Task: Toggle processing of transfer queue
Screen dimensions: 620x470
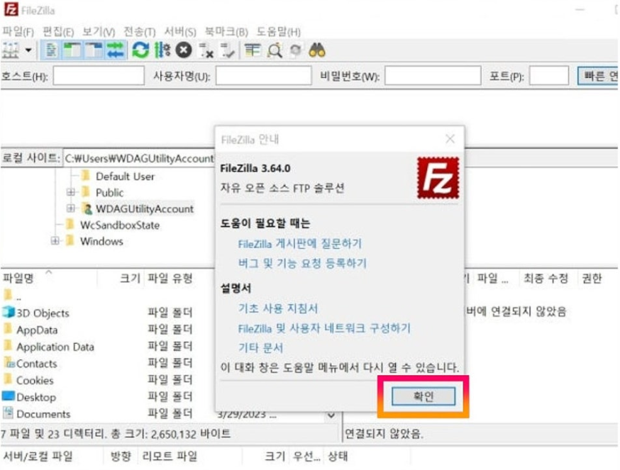Action: click(x=162, y=50)
